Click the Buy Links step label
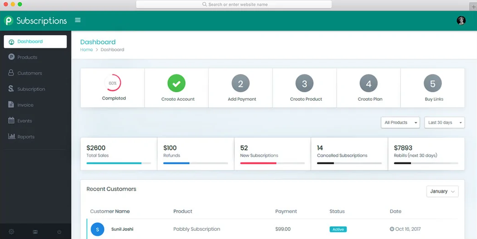Screen dimensions: 477x239 pos(434,99)
